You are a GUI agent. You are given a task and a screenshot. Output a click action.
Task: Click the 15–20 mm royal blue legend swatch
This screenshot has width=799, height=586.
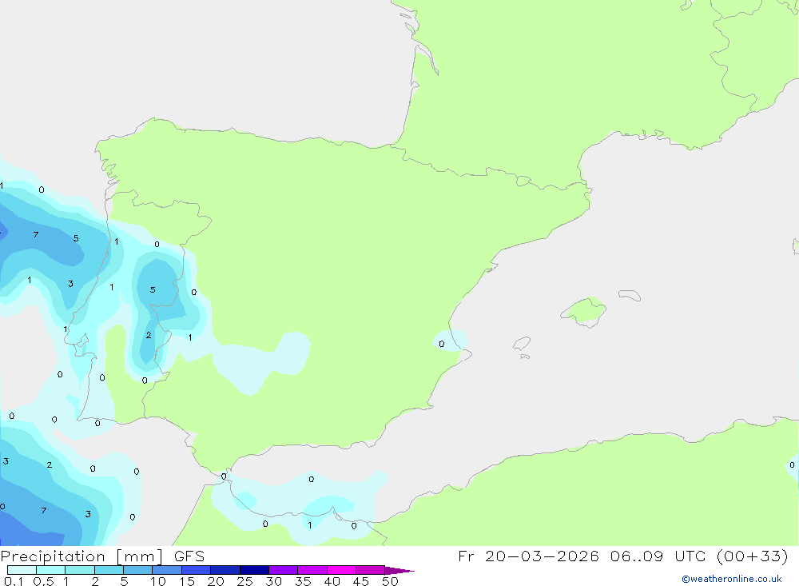[x=197, y=570]
